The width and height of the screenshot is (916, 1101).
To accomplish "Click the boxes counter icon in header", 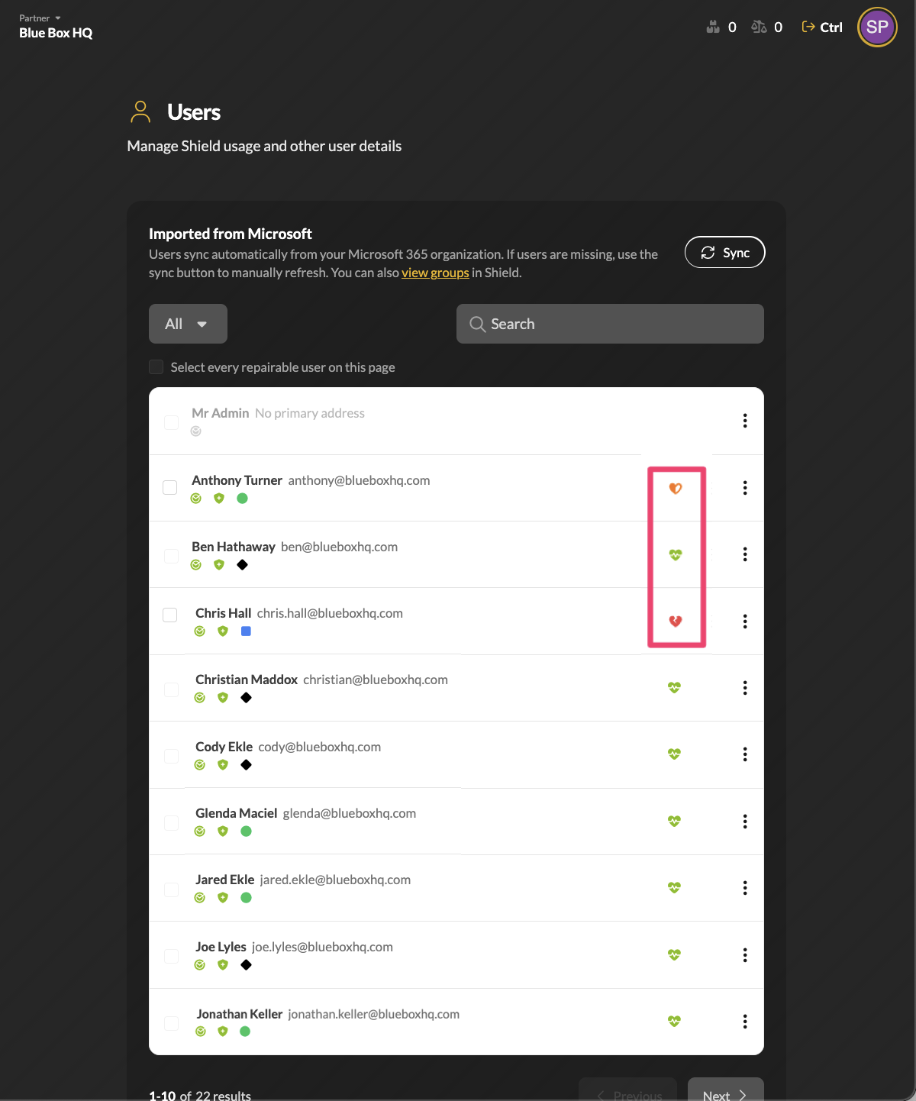I will [x=713, y=27].
